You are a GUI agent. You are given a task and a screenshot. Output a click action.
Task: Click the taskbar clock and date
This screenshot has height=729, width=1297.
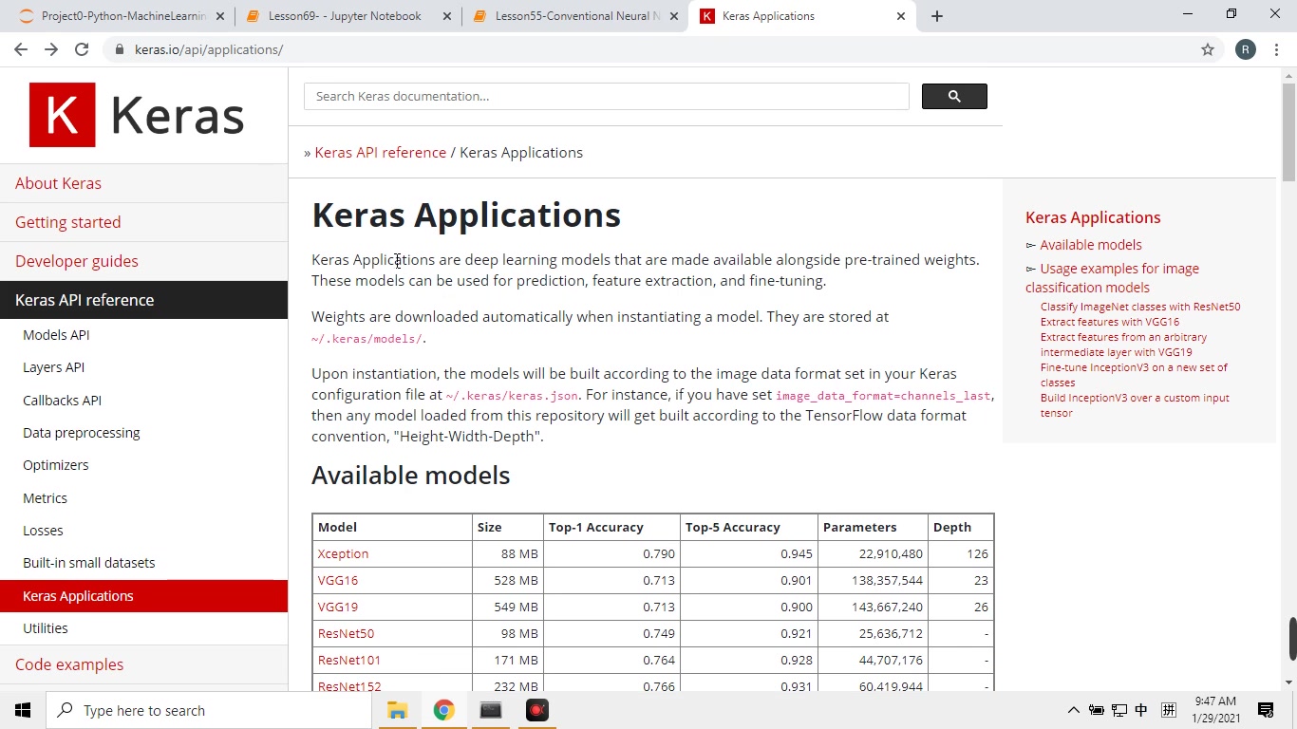point(1214,710)
